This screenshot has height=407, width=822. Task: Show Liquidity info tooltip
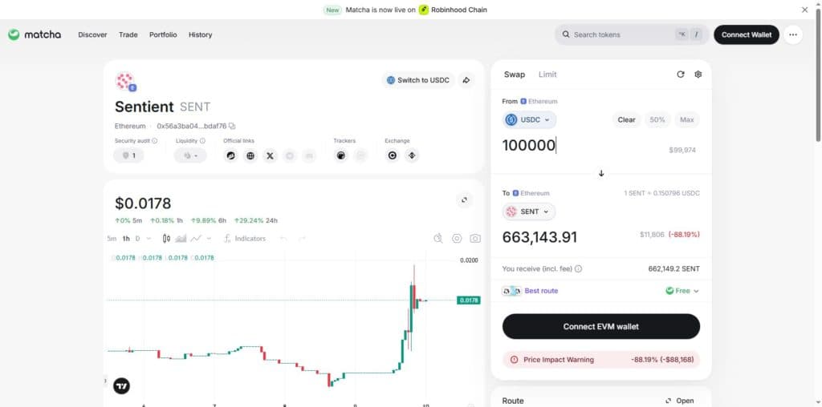(202, 141)
